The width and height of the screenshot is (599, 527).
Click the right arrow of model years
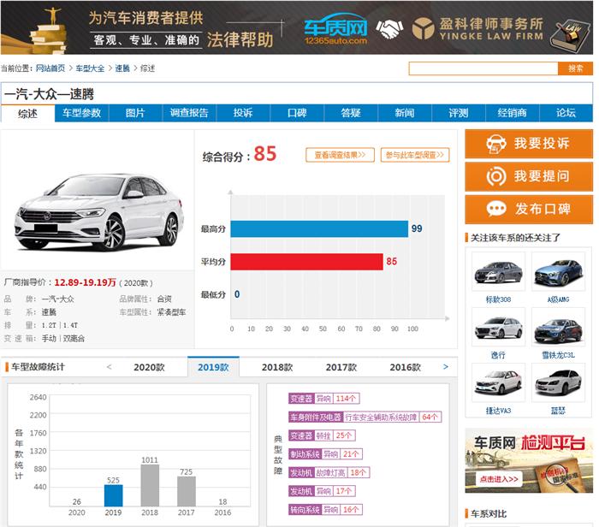(446, 367)
